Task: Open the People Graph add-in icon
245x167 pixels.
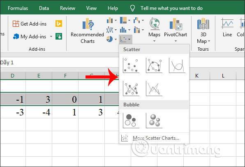Action: tap(59, 36)
